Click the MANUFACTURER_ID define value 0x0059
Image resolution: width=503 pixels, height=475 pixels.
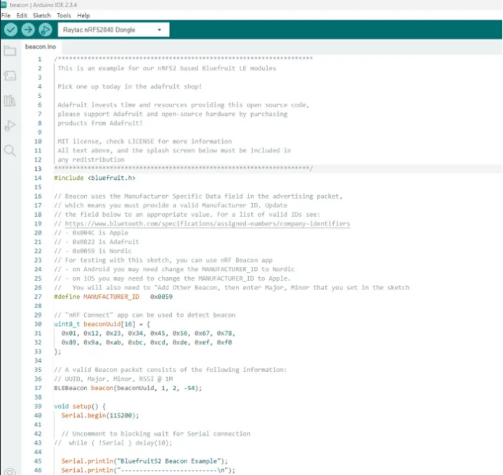click(161, 297)
